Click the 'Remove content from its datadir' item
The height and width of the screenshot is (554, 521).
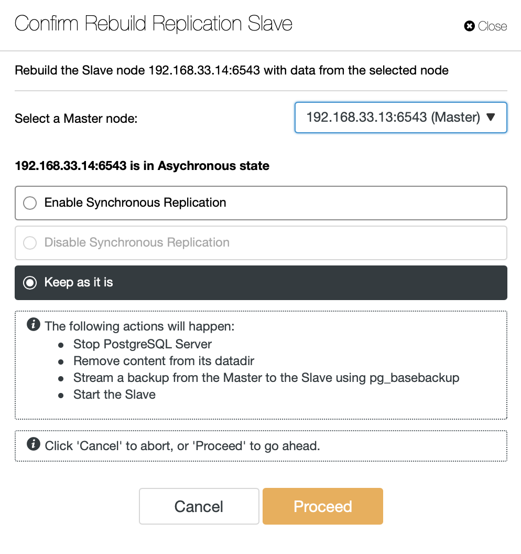[x=164, y=361]
